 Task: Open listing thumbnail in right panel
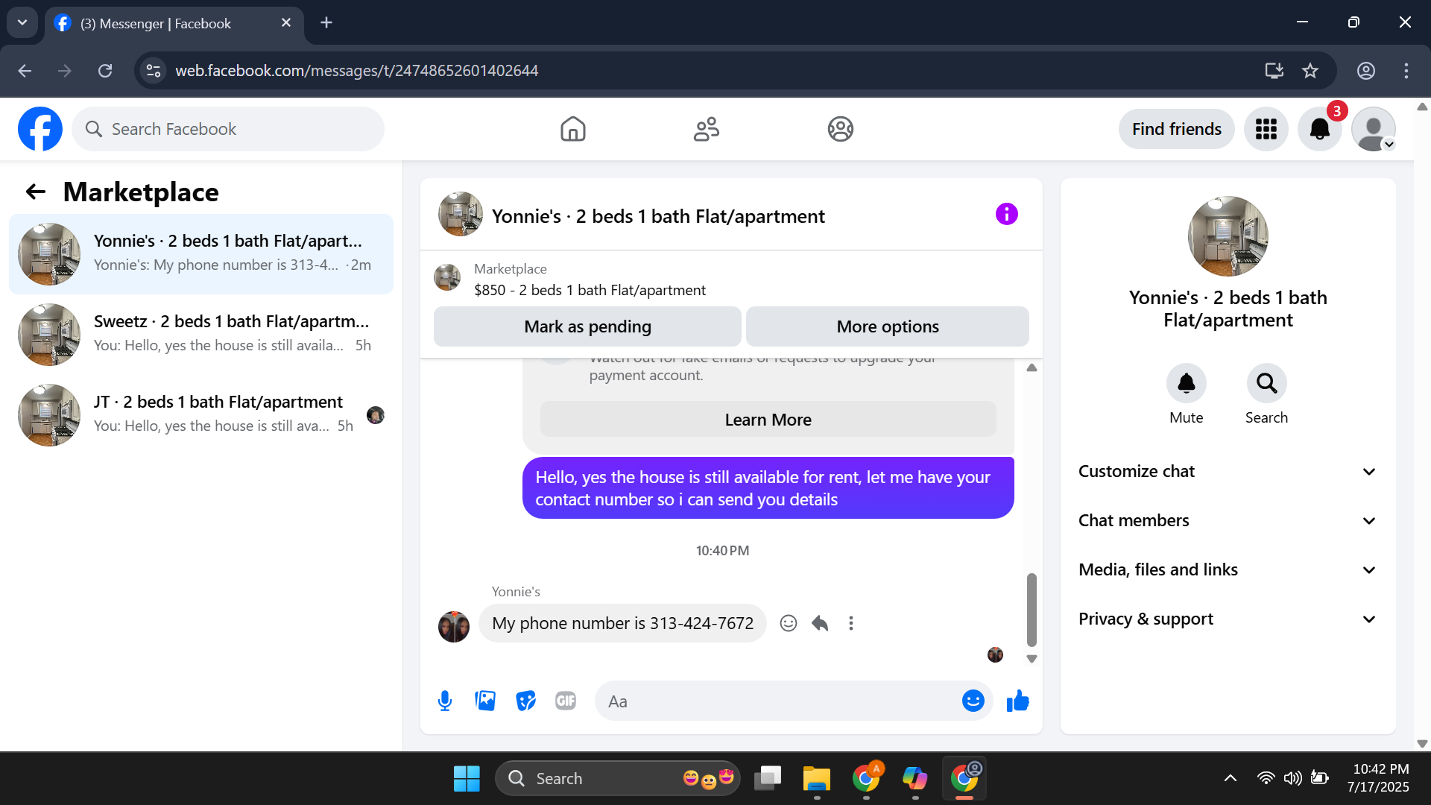(x=1228, y=236)
